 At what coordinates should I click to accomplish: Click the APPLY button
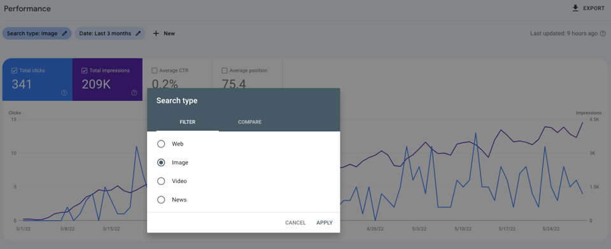point(325,223)
